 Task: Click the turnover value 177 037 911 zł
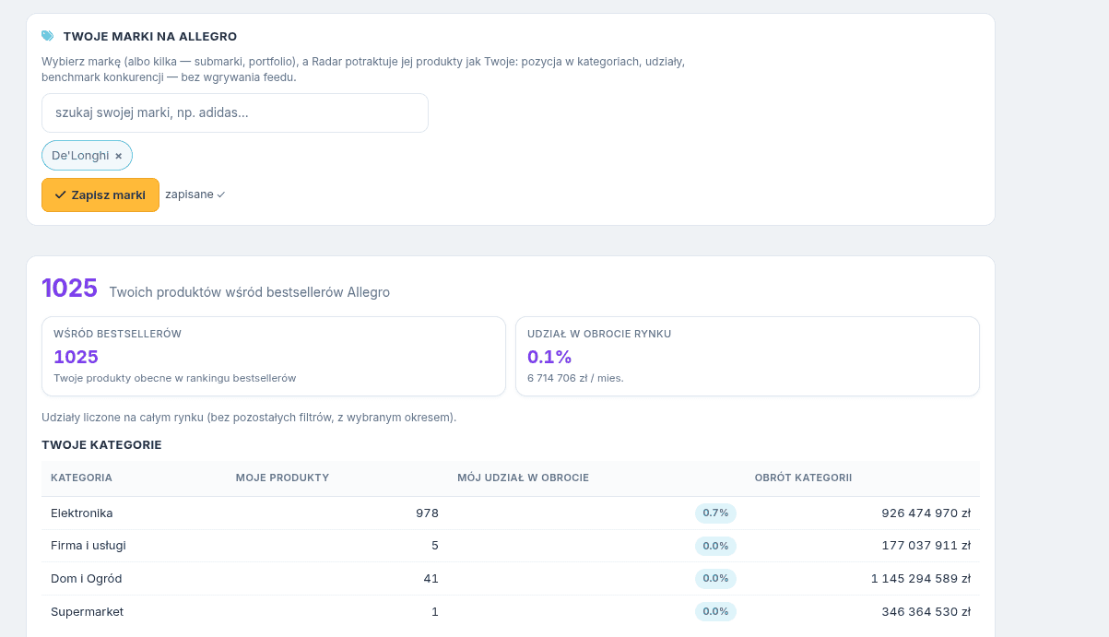[926, 546]
